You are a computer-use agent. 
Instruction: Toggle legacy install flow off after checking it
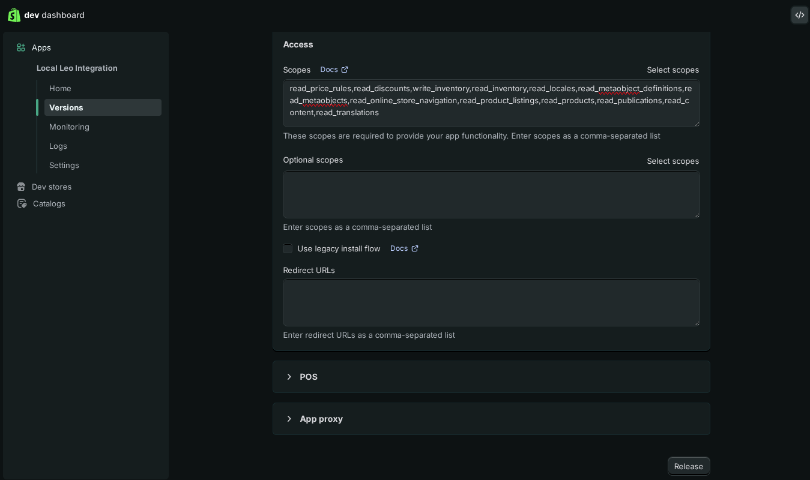tap(288, 248)
